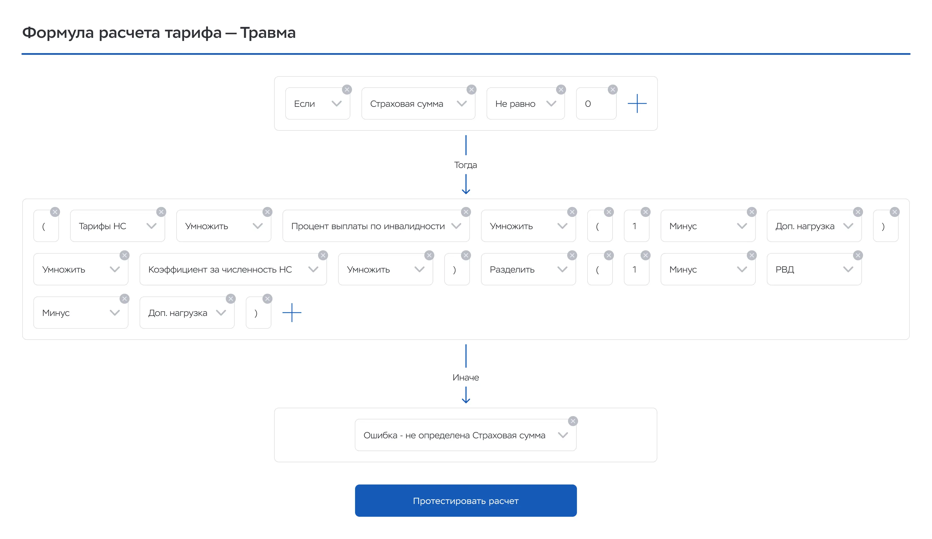Viewport: 932px width, 539px height.
Task: Expand 'Страховая сумма' dropdown
Action: [418, 103]
